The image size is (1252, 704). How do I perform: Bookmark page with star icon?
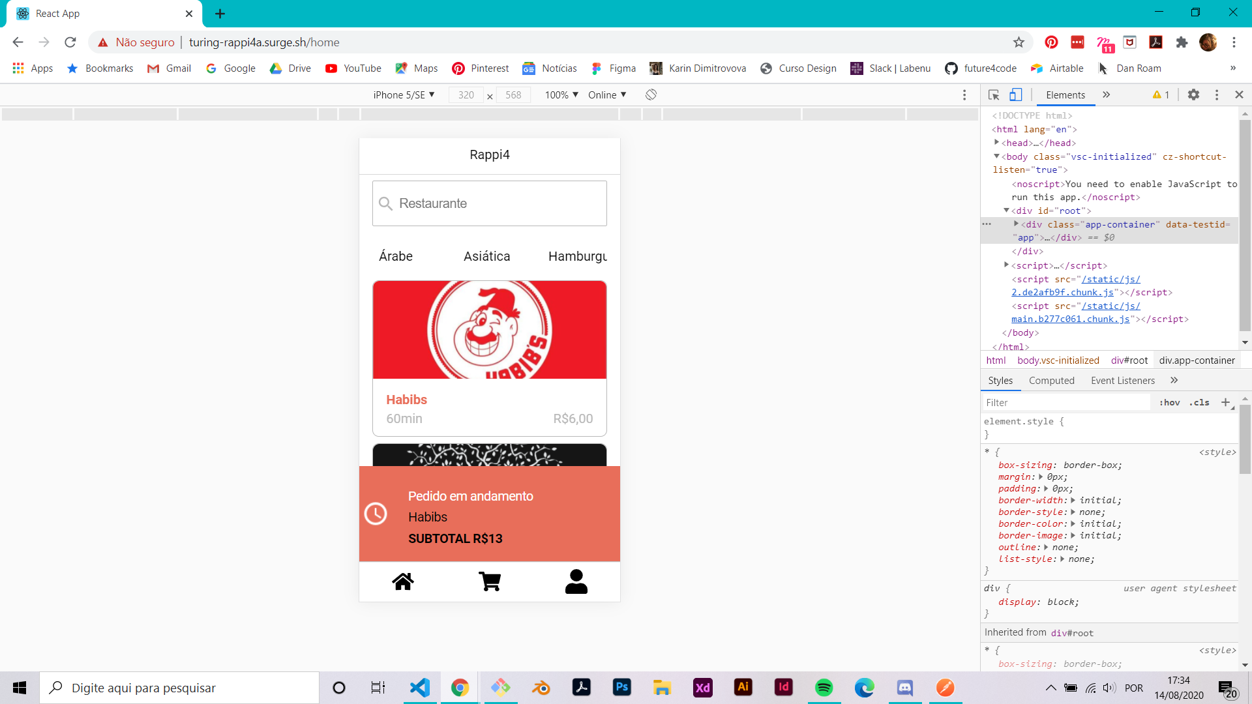[x=1019, y=42]
